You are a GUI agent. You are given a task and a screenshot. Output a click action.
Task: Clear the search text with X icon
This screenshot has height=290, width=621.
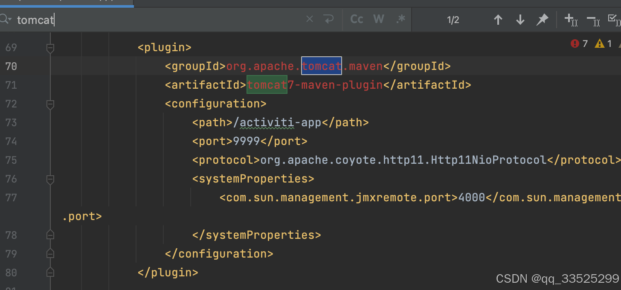(310, 19)
